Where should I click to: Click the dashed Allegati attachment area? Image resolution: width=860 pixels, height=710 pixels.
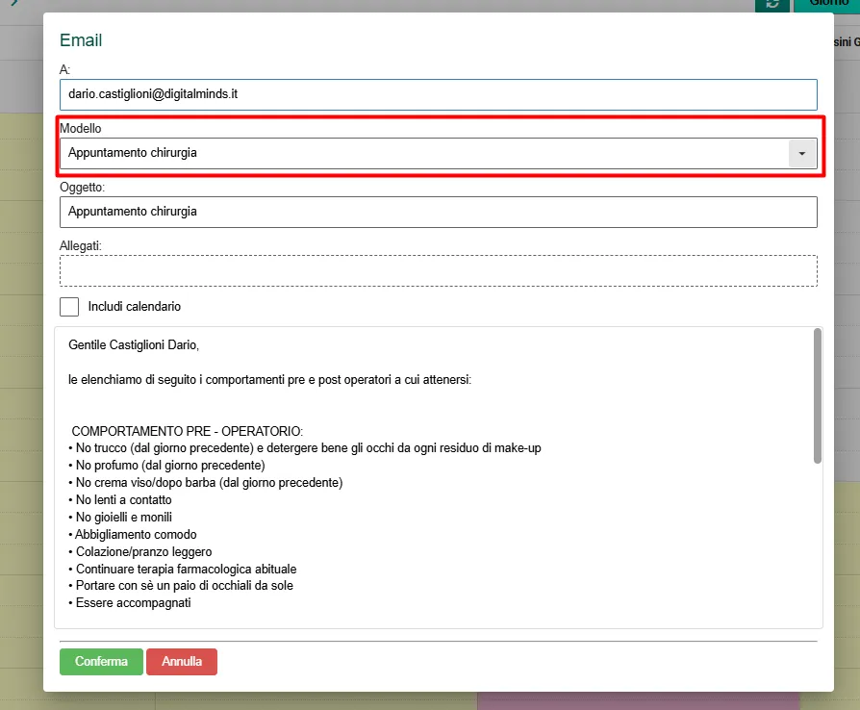click(439, 270)
